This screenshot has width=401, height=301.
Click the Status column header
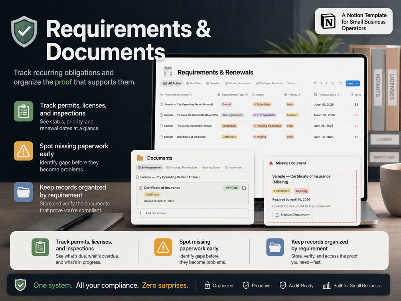[258, 95]
